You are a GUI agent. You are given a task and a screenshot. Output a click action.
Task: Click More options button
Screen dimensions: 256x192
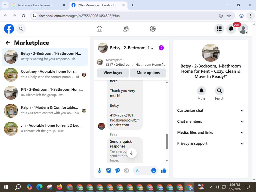point(148,73)
